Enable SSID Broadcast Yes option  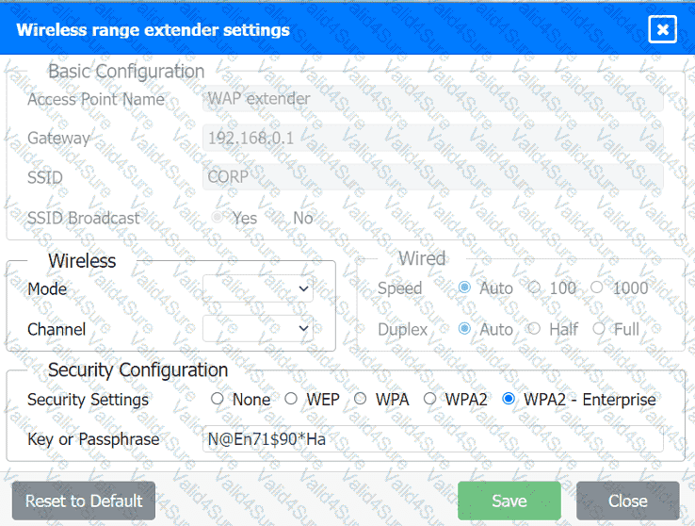(218, 218)
